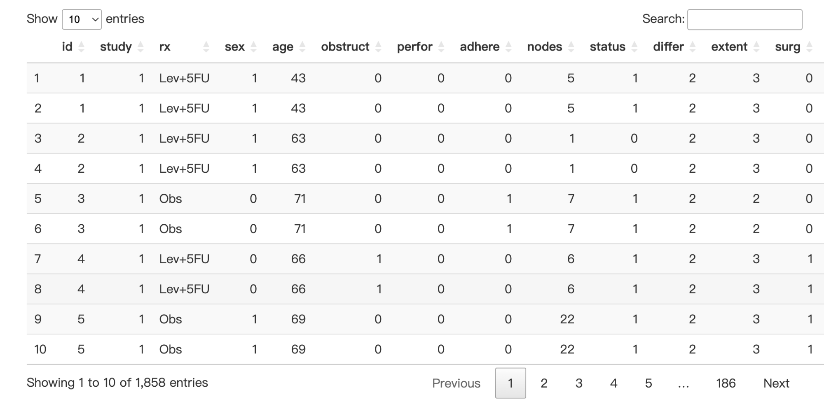Jump to page 186
Image resolution: width=824 pixels, height=418 pixels.
(726, 383)
